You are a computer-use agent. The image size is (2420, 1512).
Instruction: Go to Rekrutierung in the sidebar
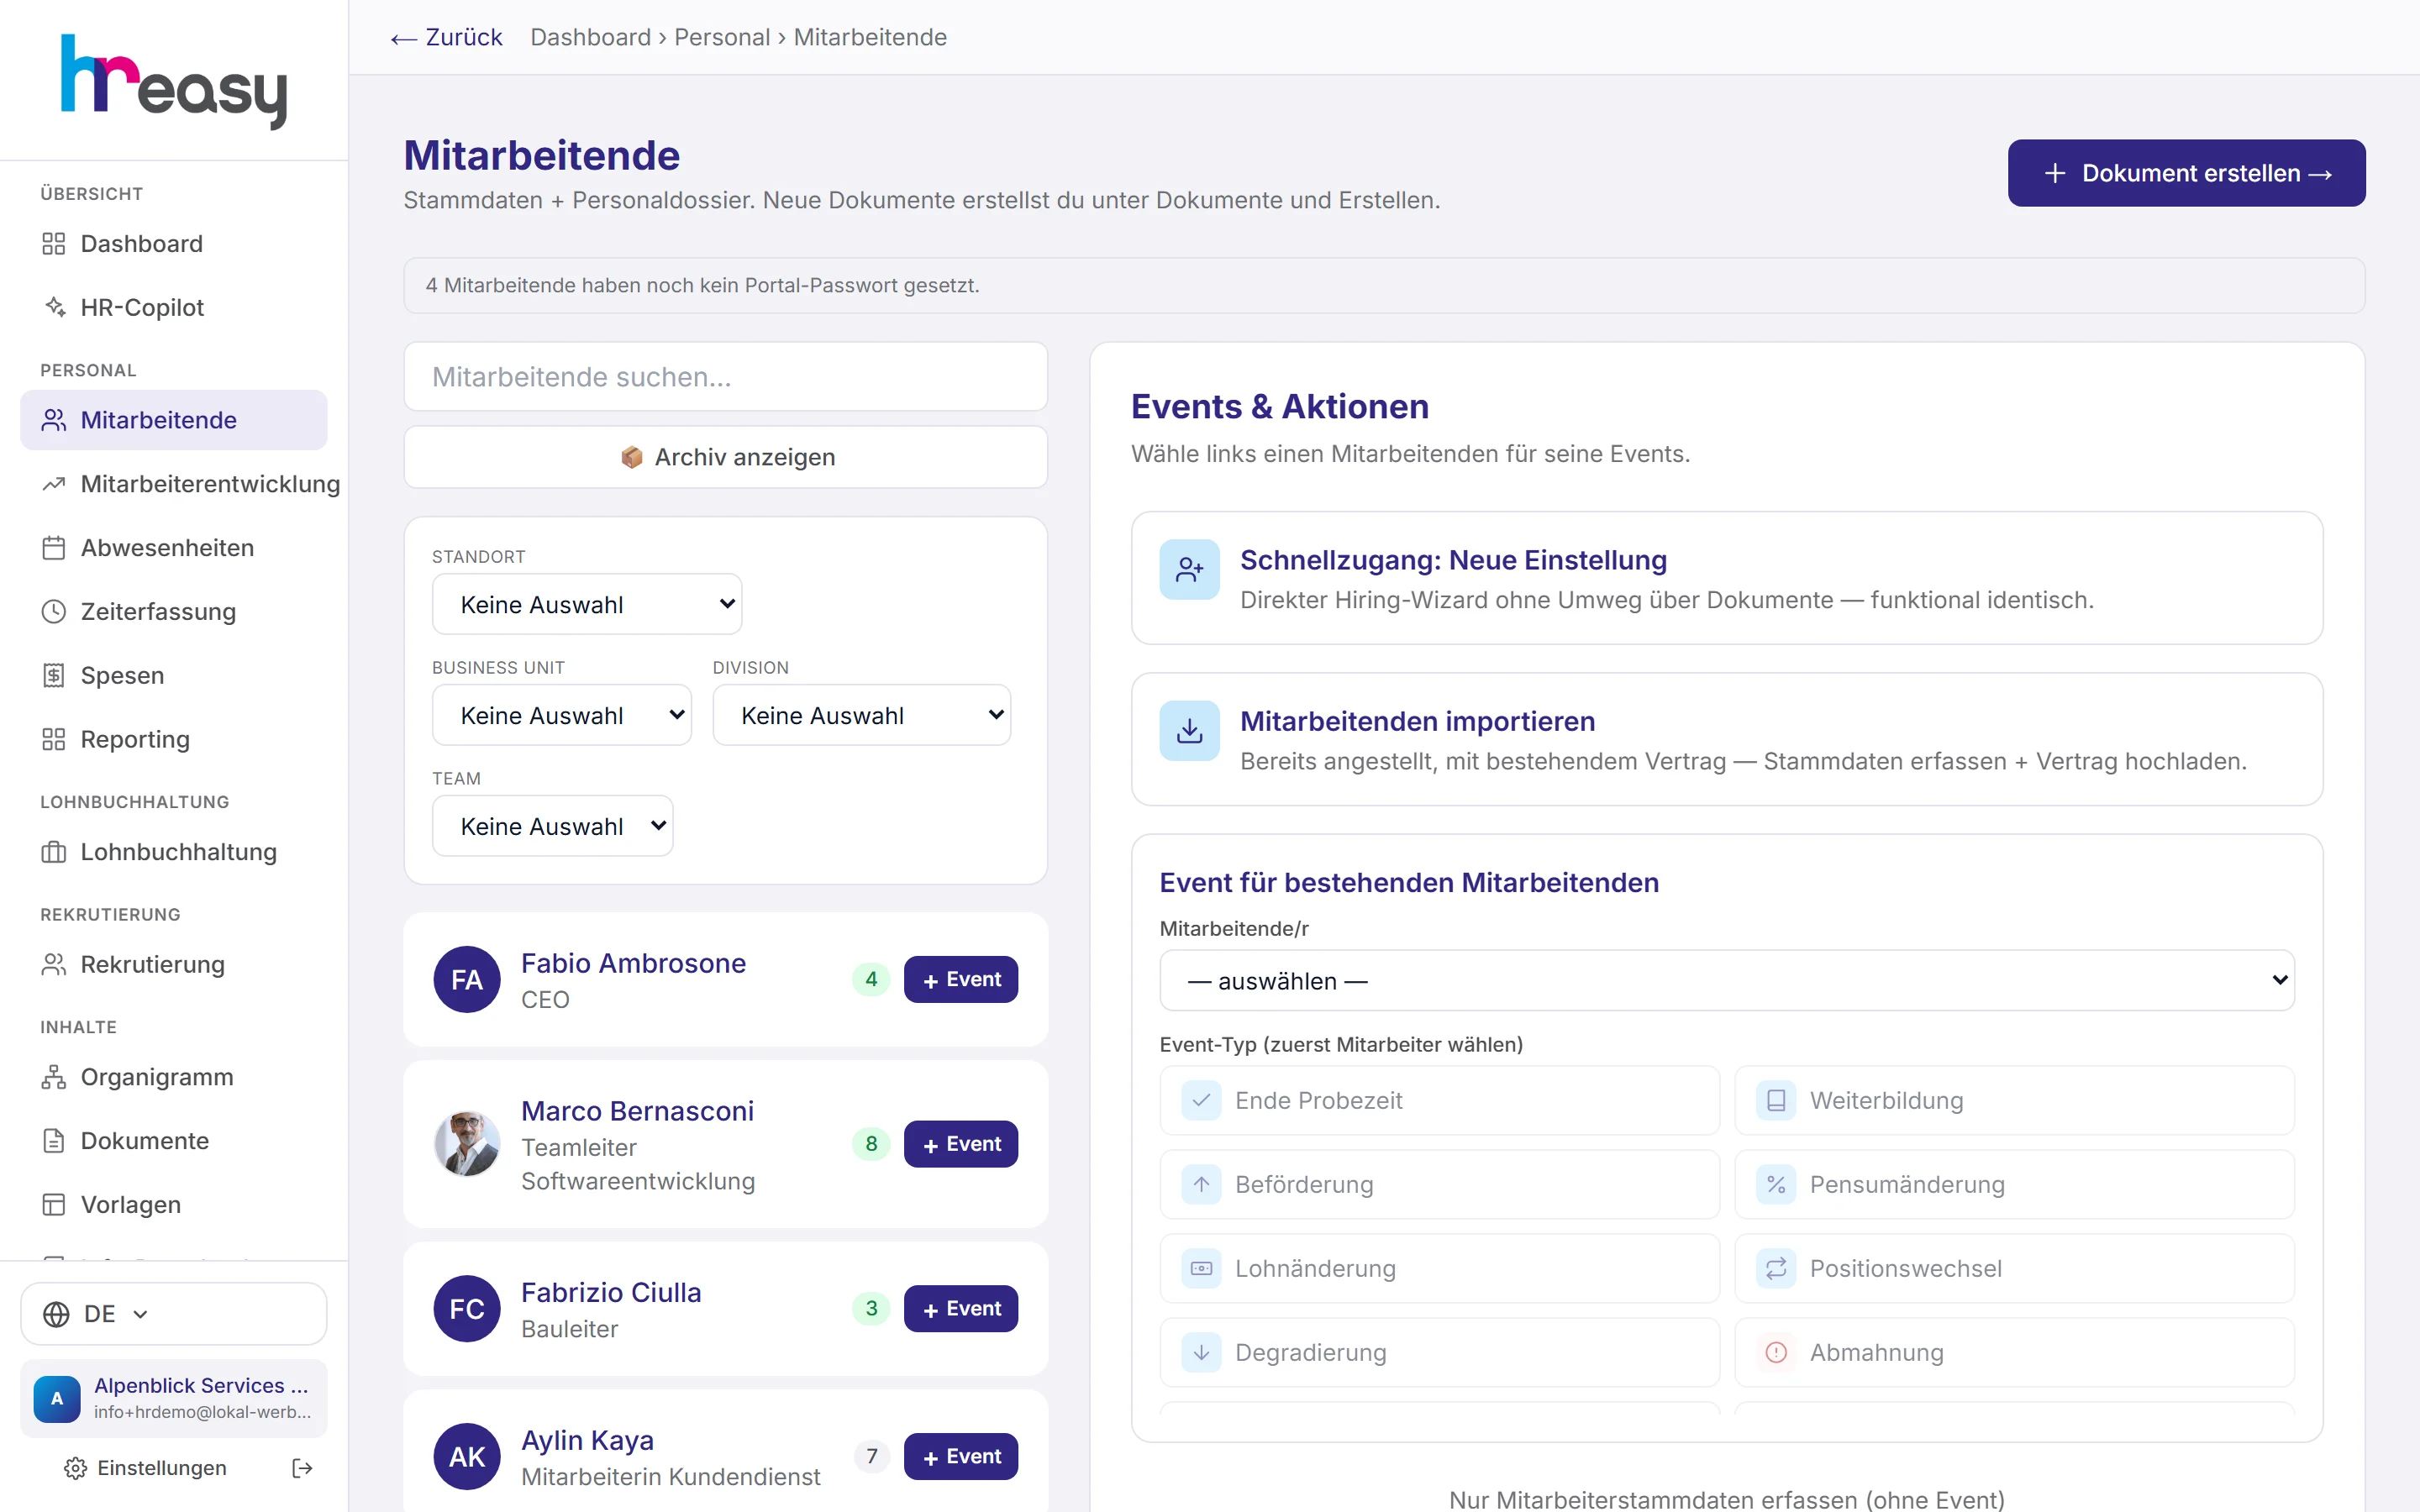click(174, 964)
